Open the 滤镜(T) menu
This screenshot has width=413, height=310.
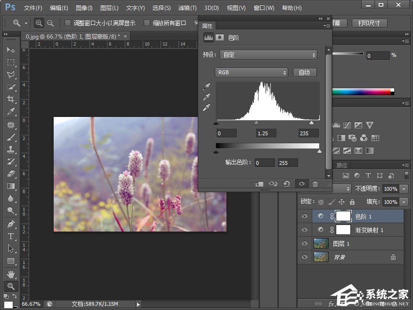(x=187, y=8)
